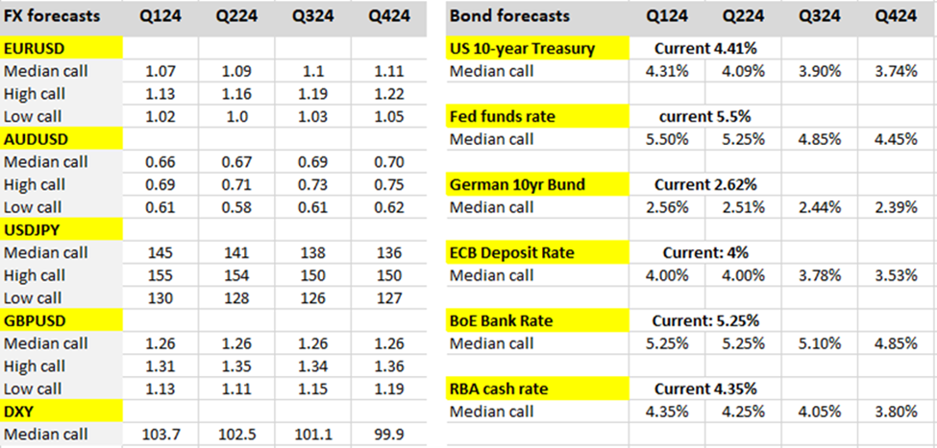
Task: Select the FX forecasts header cell
Action: click(60, 16)
